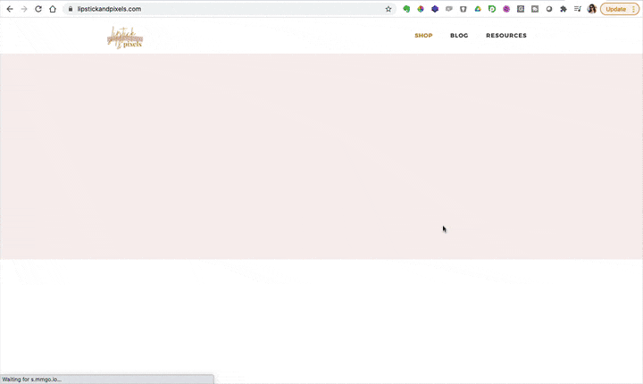This screenshot has width=643, height=384.
Task: Open the shield-shaped extension icon
Action: coord(463,9)
